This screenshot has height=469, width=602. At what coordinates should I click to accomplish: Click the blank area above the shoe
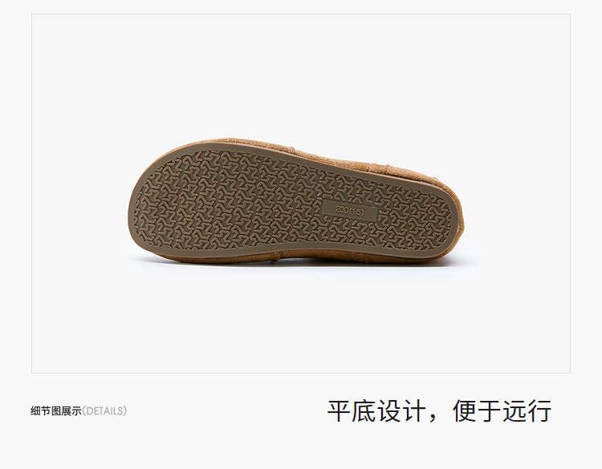pyautogui.click(x=301, y=77)
